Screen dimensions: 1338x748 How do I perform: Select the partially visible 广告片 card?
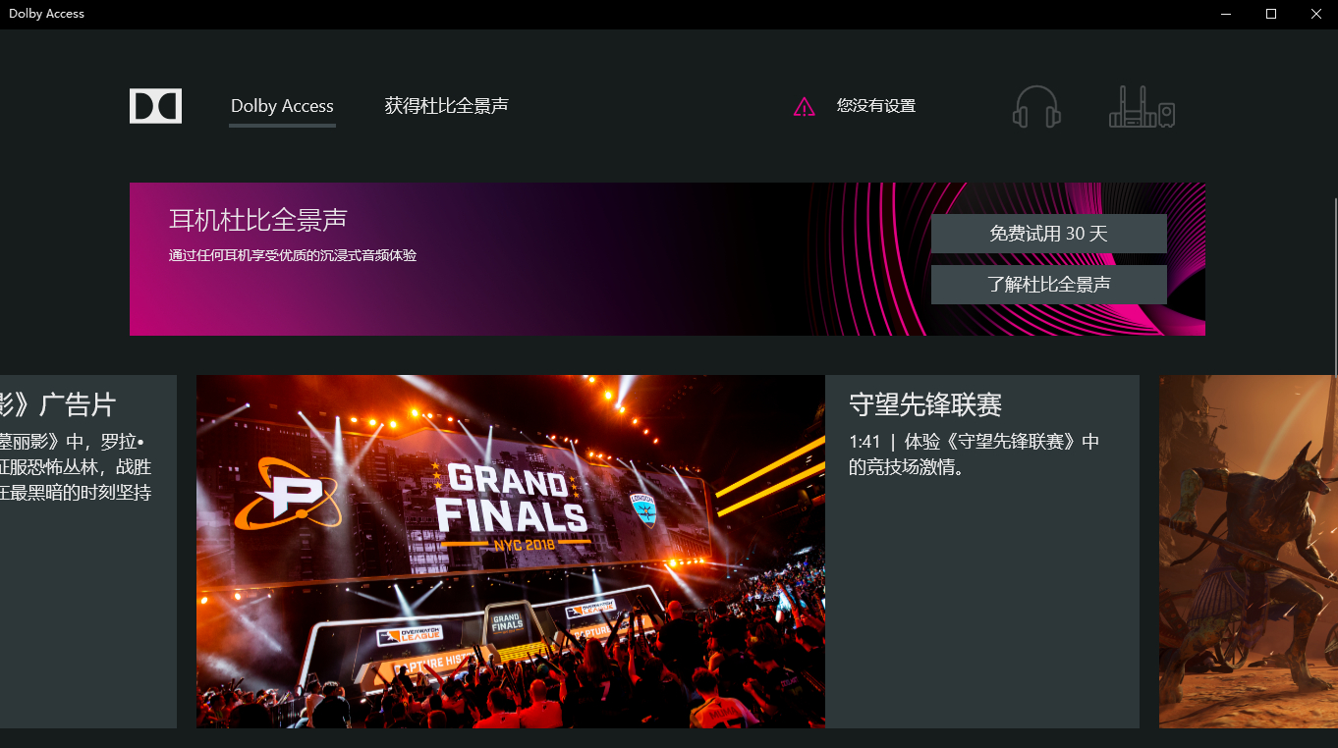pyautogui.click(x=88, y=552)
